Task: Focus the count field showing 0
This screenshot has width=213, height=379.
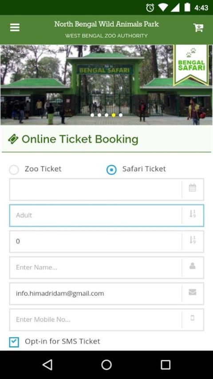Action: (95, 242)
